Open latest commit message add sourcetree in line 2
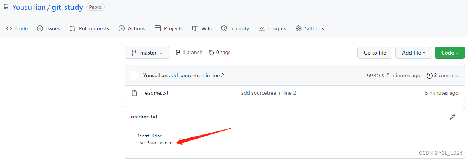The width and height of the screenshot is (468, 159). click(x=196, y=75)
